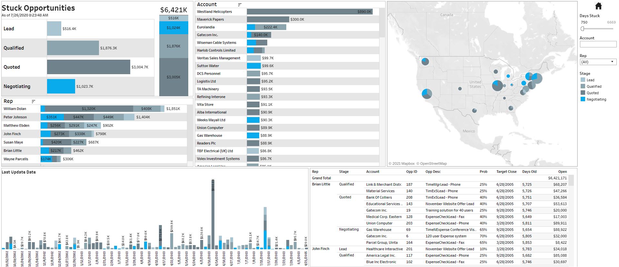Click the Home icon
This screenshot has height=267, width=619.
598,6
